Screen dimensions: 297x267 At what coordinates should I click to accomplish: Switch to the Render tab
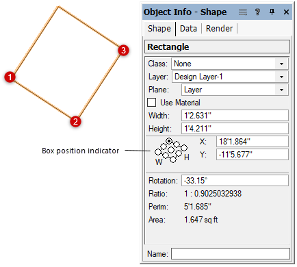219,29
